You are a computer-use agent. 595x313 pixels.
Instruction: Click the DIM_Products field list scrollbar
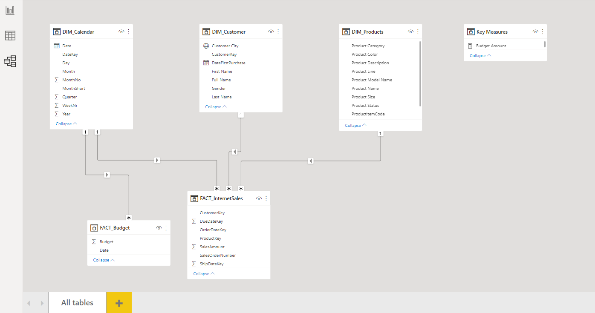click(x=420, y=74)
